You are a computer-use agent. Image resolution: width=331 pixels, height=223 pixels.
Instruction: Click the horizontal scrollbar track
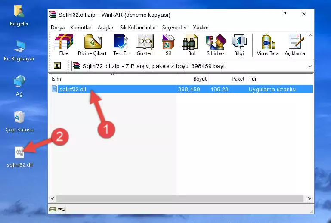click(180, 198)
